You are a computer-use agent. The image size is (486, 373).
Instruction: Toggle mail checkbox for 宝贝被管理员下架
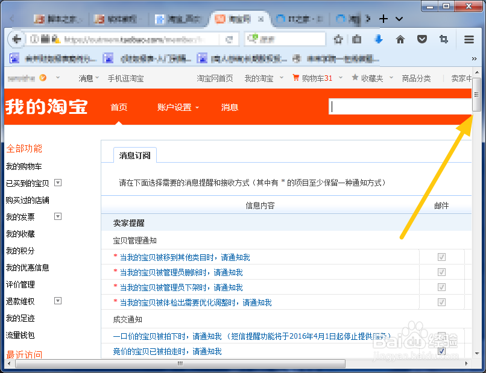click(x=441, y=287)
